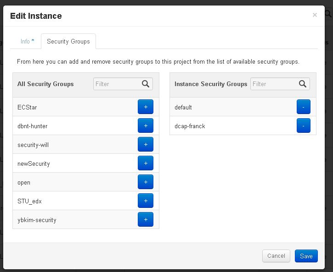333x272 pixels.
Task: Click the dcap-franck group name
Action: pyautogui.click(x=190, y=126)
